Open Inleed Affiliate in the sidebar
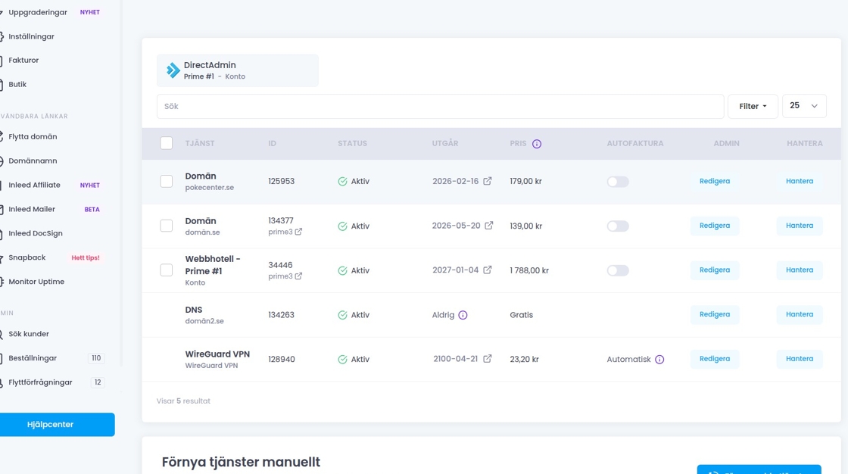 (x=34, y=185)
